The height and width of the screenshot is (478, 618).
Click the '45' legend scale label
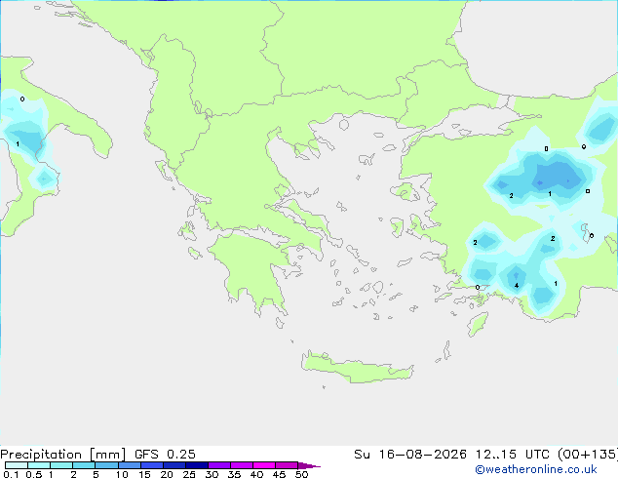[x=279, y=474]
